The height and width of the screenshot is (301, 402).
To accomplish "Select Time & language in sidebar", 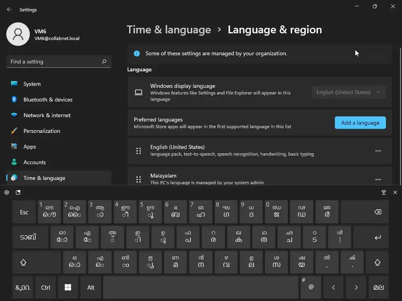I will (59, 178).
